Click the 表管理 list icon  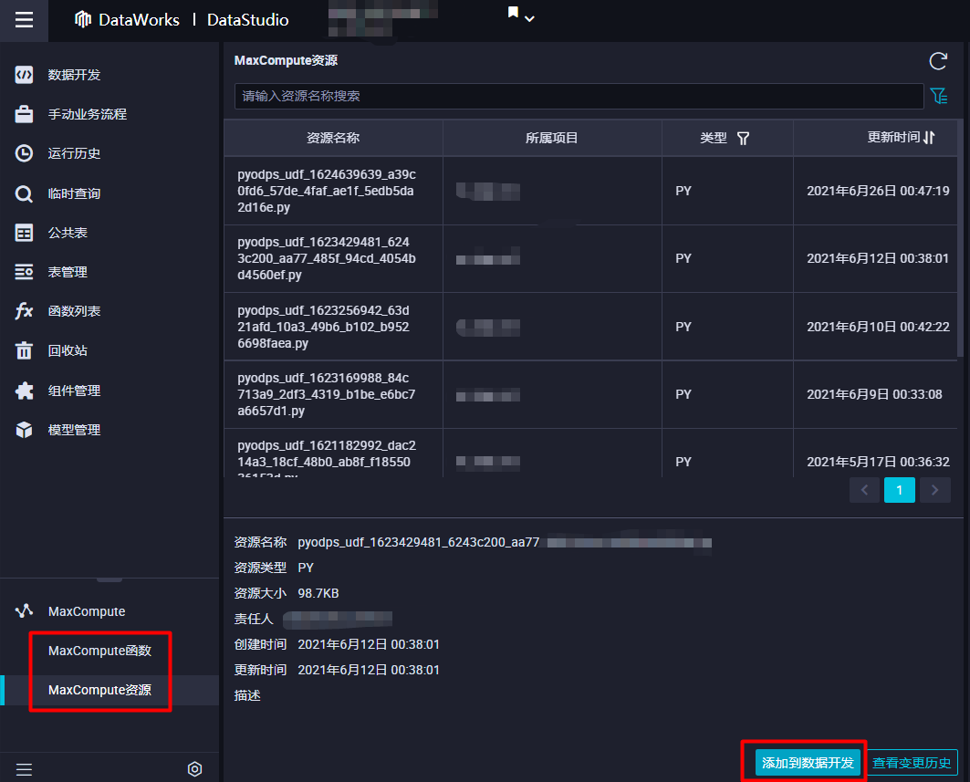[x=24, y=272]
